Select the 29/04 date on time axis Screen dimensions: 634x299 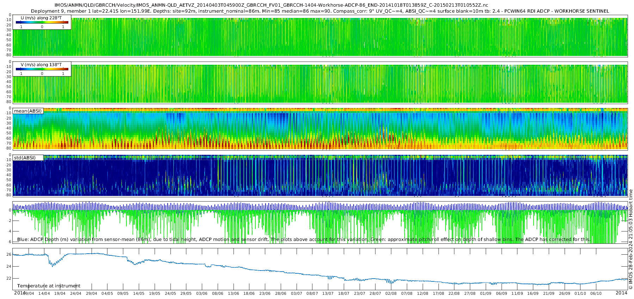tap(91, 293)
